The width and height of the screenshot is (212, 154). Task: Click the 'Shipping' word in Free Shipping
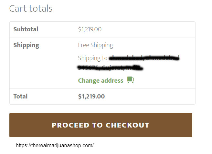102,45
